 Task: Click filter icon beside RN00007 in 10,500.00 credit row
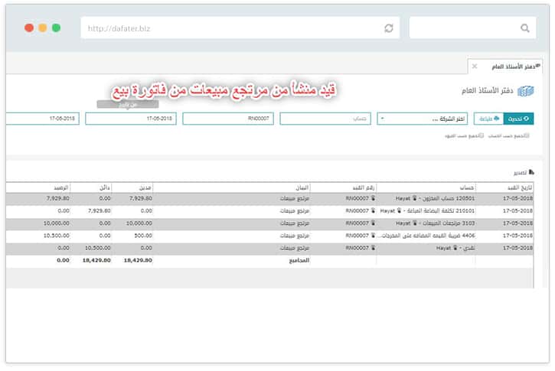[x=373, y=248]
